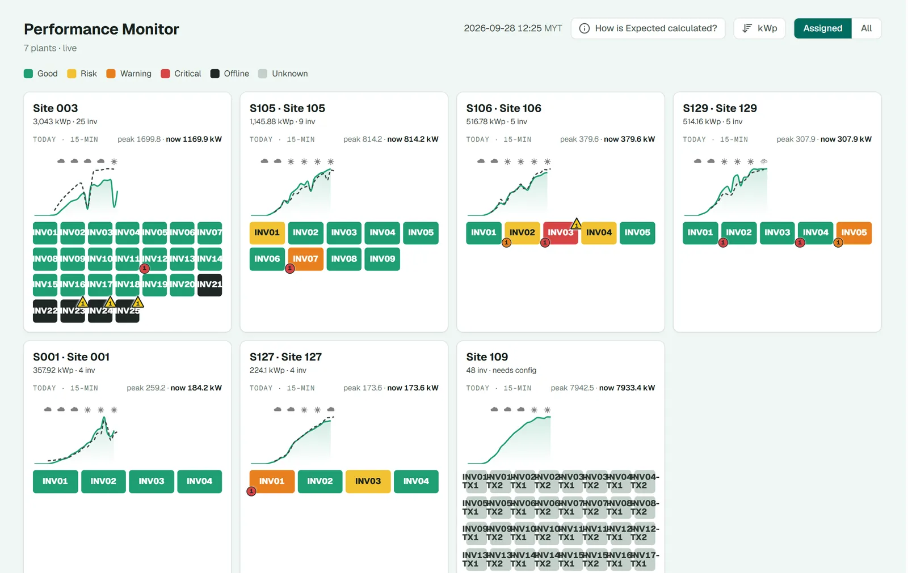Image resolution: width=908 pixels, height=573 pixels.
Task: Open the S127 · Site 127 card title
Action: (x=285, y=357)
